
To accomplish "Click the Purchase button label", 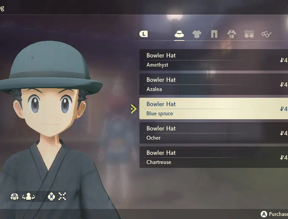I will point(278,214).
